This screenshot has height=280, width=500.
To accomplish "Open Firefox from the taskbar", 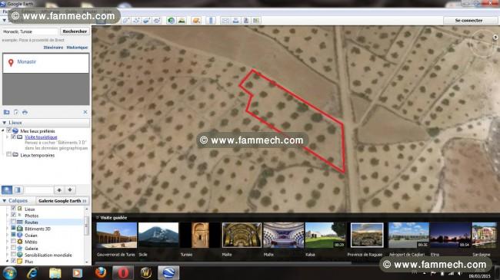I will point(101,272).
